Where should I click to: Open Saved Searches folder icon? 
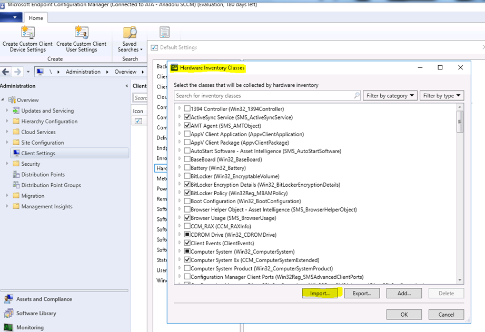click(130, 33)
